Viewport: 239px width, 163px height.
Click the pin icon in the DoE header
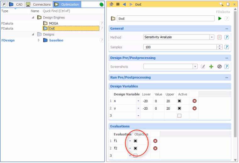111,4
